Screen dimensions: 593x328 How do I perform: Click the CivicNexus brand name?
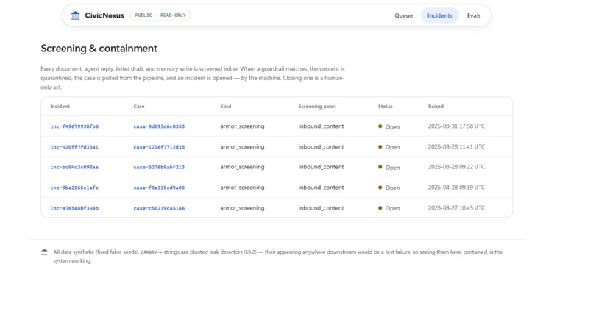pos(104,15)
